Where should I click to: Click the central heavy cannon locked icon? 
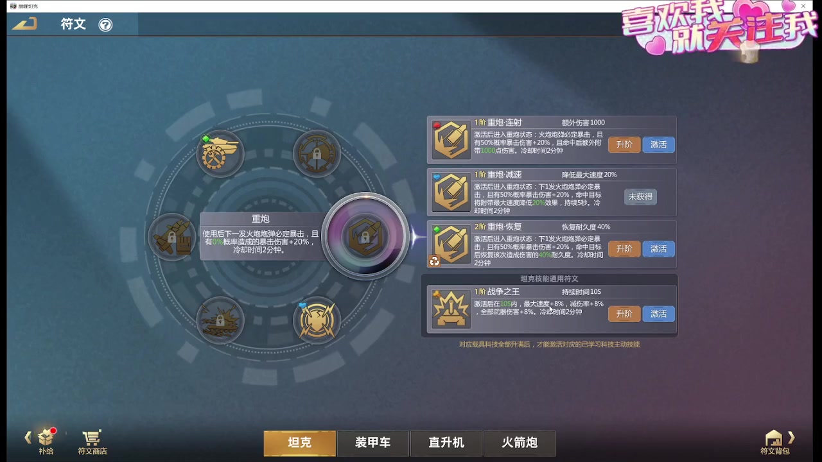[x=365, y=236]
